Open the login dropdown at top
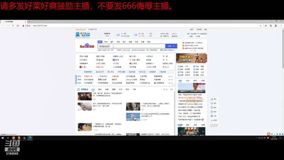Screen dimensions: 284x160 click(x=192, y=30)
